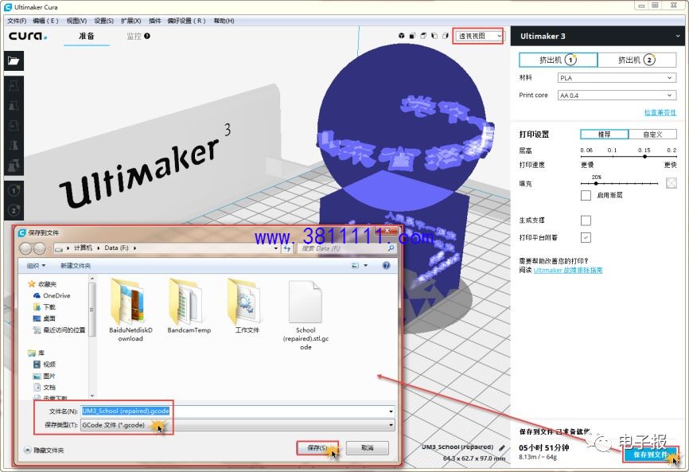689x472 pixels.
Task: Check the 生成支撑 support checkbox
Action: [586, 220]
